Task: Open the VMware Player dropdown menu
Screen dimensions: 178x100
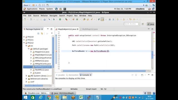Action: point(27,5)
